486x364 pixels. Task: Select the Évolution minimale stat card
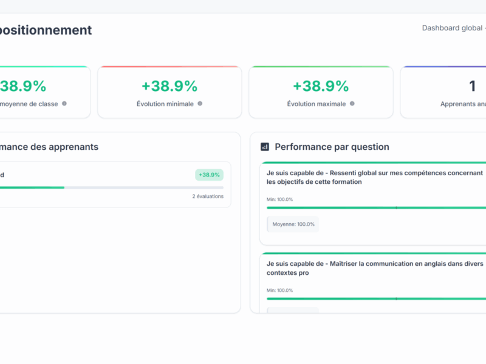(169, 92)
